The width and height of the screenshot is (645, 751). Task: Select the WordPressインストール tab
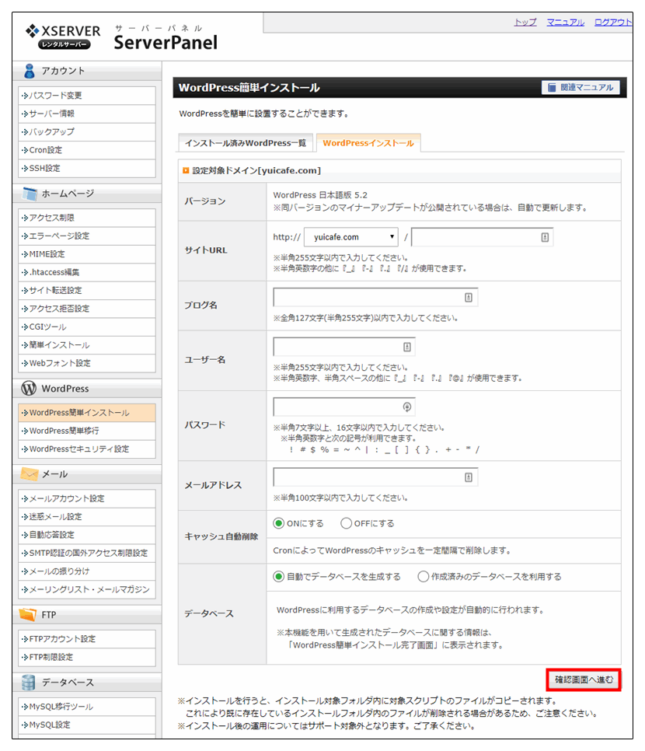pyautogui.click(x=368, y=143)
